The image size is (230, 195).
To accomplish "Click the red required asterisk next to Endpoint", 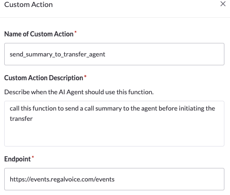I will [x=33, y=157].
